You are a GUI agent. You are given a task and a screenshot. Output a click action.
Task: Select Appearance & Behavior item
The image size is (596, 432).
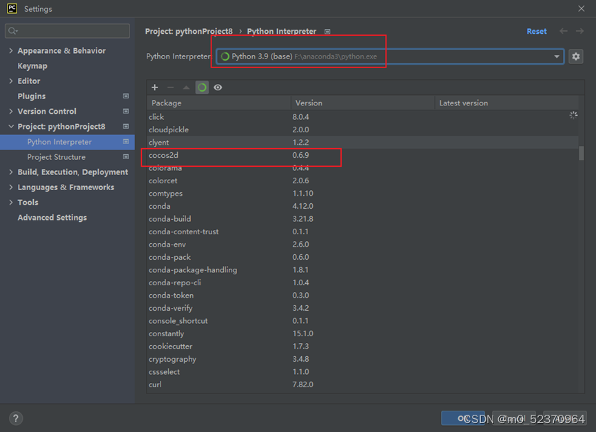tap(61, 50)
